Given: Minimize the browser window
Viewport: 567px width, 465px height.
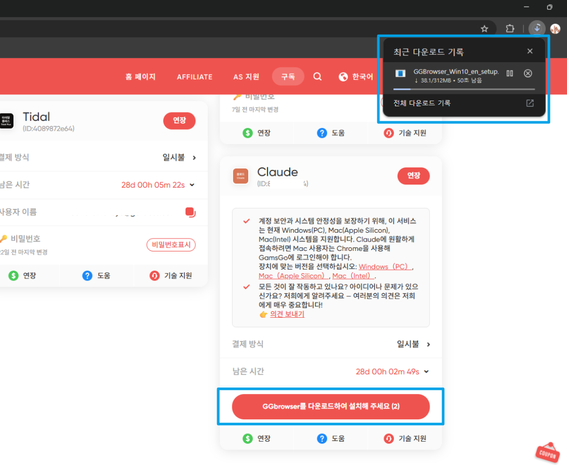Looking at the screenshot, I should (x=527, y=7).
